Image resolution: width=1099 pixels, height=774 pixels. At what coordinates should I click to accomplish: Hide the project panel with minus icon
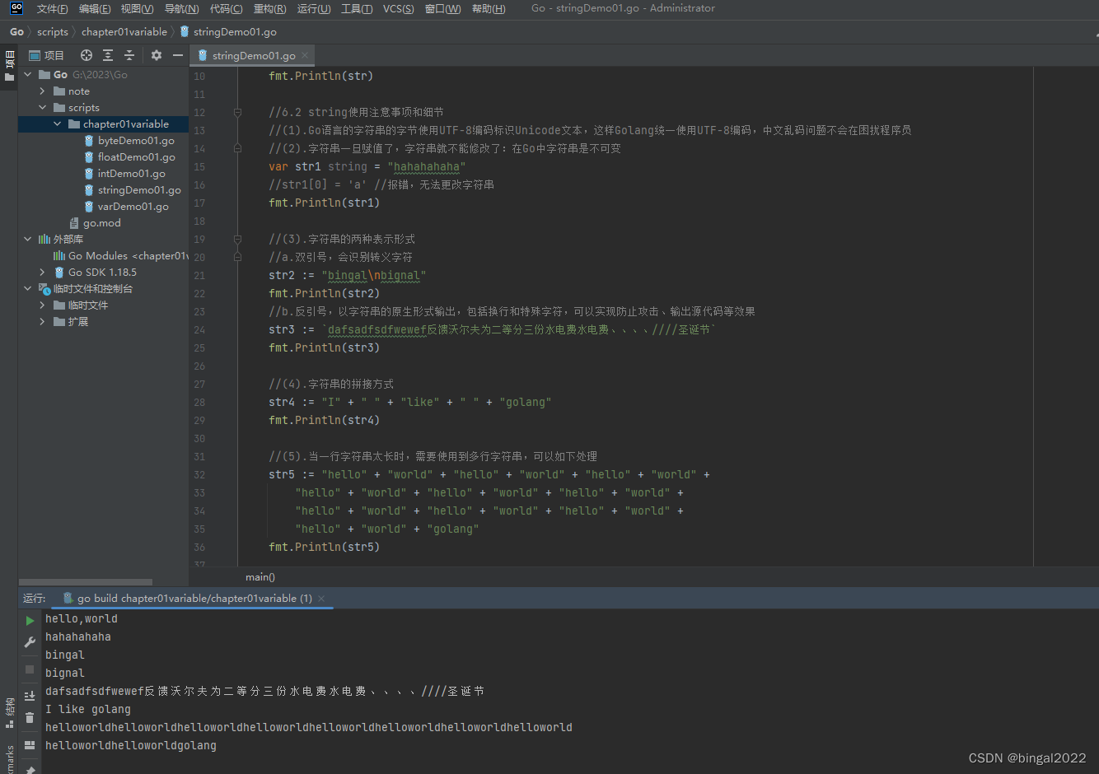click(x=178, y=55)
